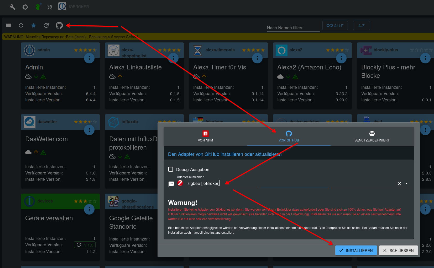Click the 'Blockly Plus - mehr Blöcke' title

coord(388,72)
